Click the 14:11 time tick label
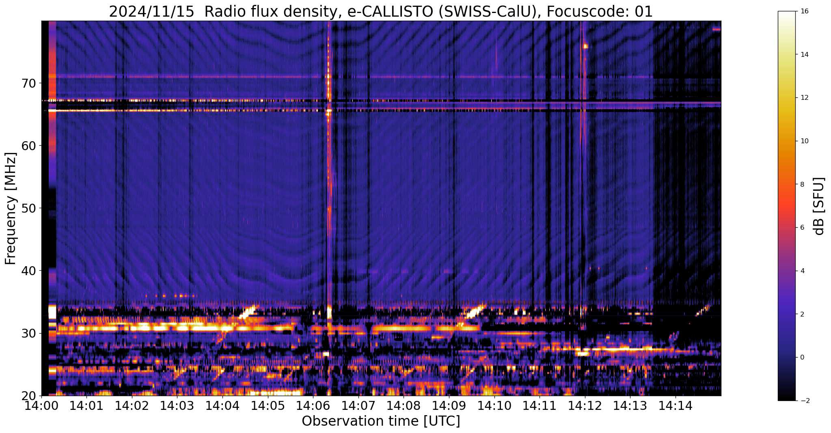The width and height of the screenshot is (831, 433). [x=540, y=405]
